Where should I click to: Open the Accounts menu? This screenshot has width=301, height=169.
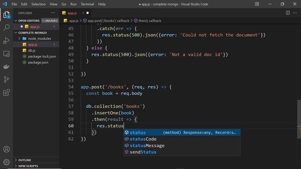click(6, 149)
